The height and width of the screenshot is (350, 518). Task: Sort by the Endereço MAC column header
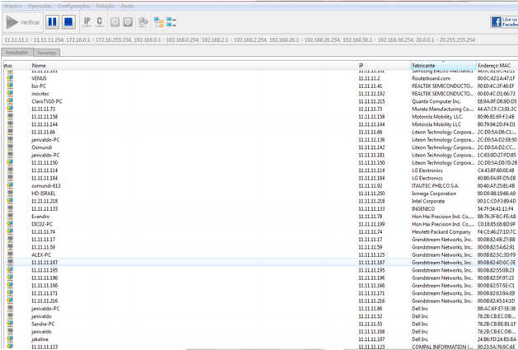click(x=497, y=65)
